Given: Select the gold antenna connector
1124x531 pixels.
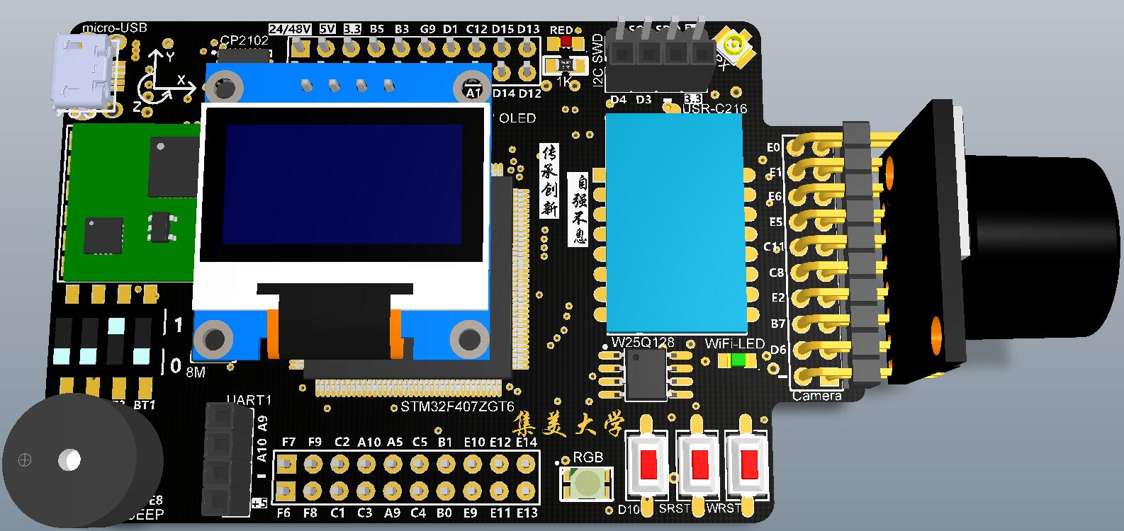Looking at the screenshot, I should click(734, 47).
